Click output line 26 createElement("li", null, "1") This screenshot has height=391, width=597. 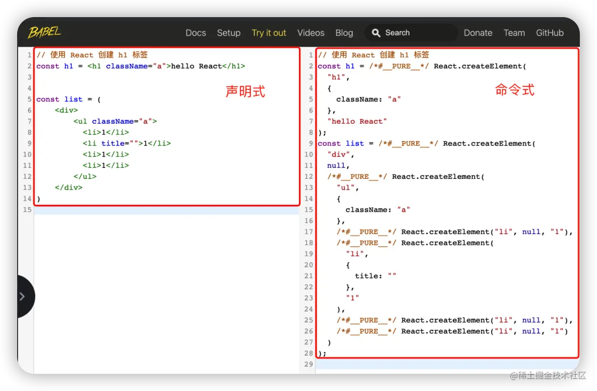452,331
